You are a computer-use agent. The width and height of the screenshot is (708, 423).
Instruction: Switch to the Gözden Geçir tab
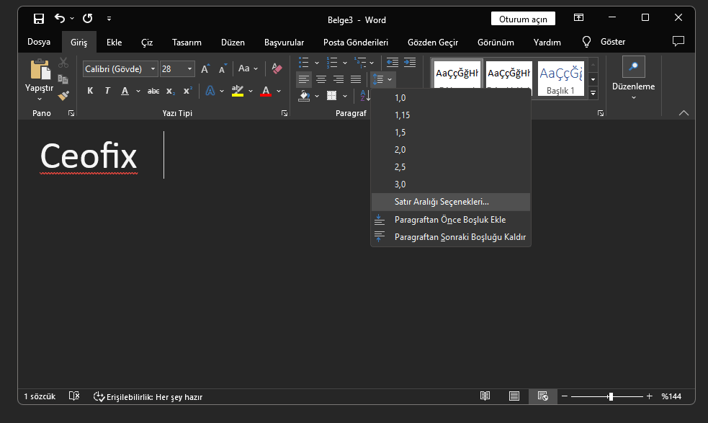[x=433, y=43]
